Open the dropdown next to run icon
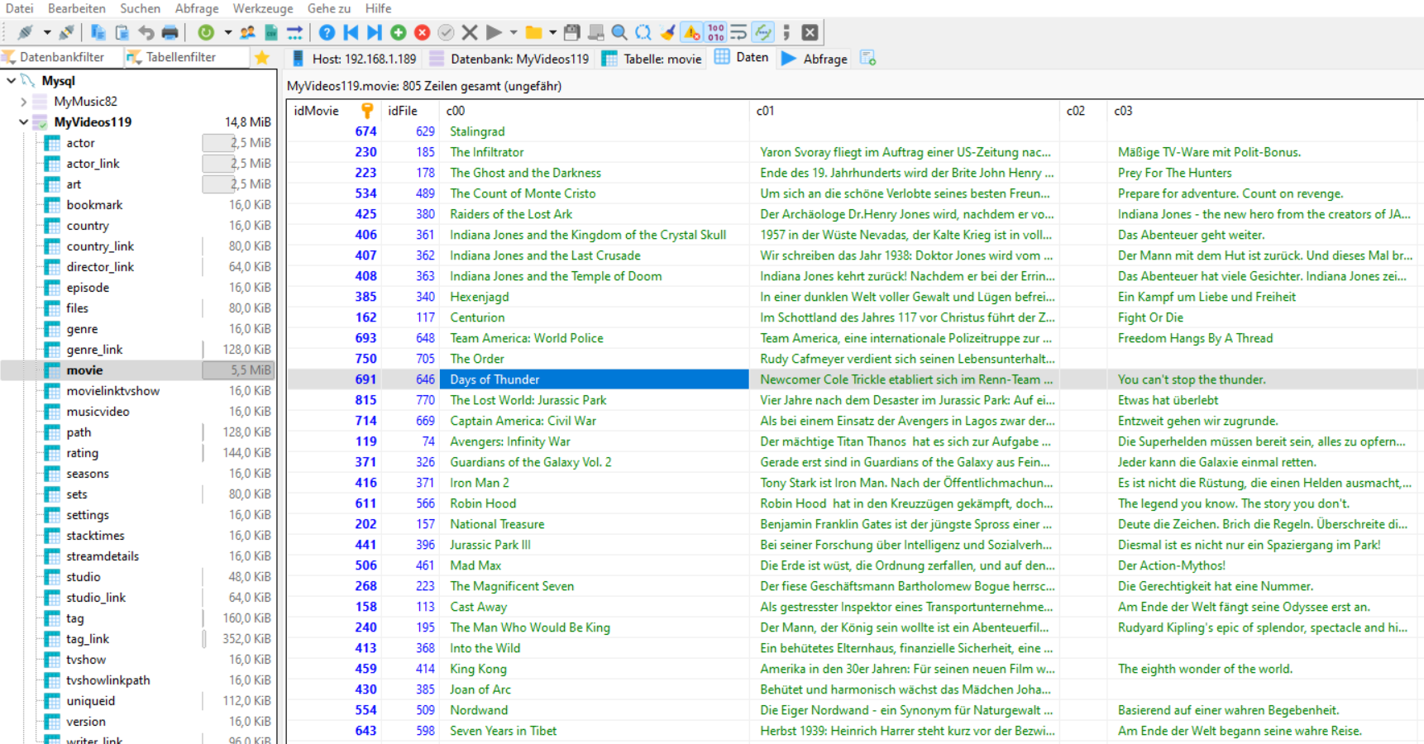Screen dimensions: 1424x744 (x=514, y=32)
